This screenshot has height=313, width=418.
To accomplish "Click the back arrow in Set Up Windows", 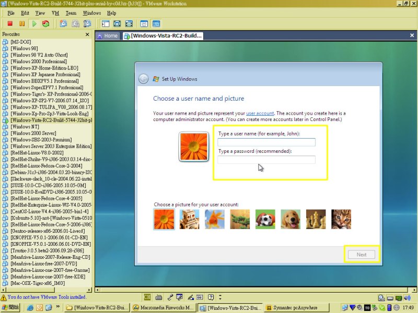I will point(143,79).
